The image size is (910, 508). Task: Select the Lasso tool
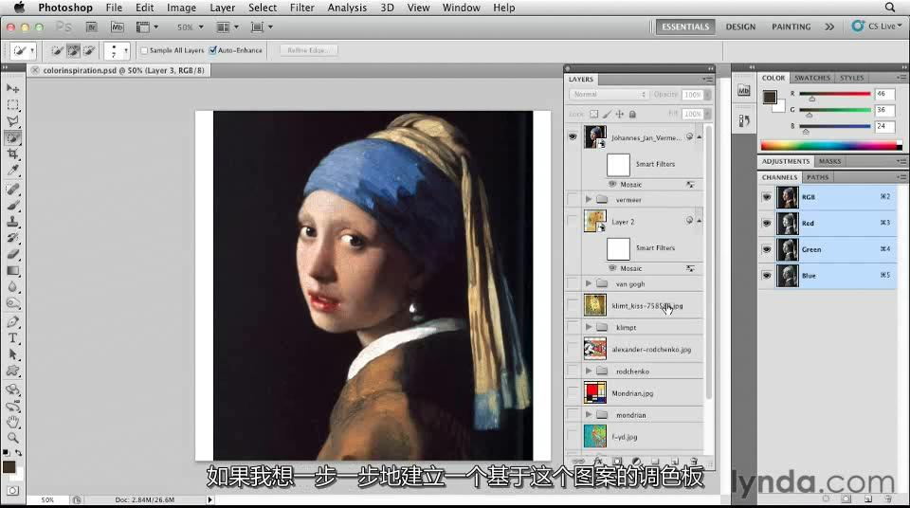[x=13, y=121]
